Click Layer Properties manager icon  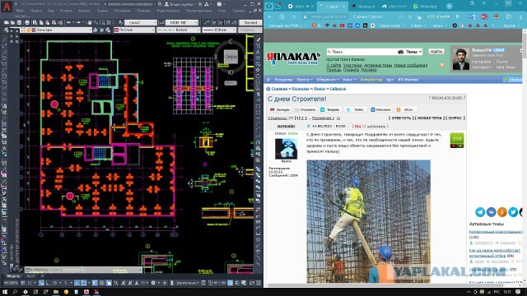7,30
